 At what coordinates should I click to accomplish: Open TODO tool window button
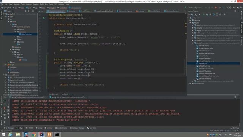[x=30, y=128]
